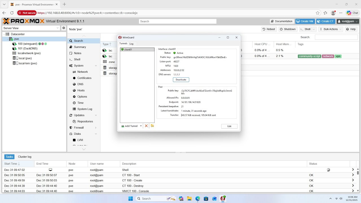Expand the Firewall section arrow
This screenshot has height=203, width=361.
(96, 128)
